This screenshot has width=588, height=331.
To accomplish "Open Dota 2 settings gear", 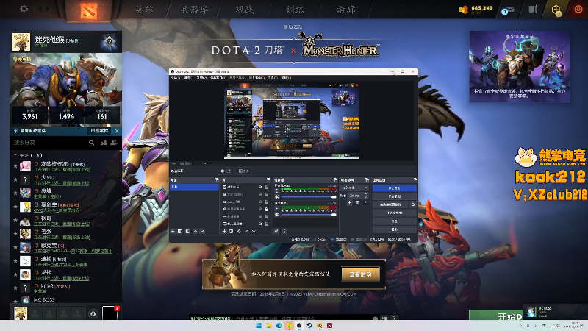I will [x=24, y=8].
